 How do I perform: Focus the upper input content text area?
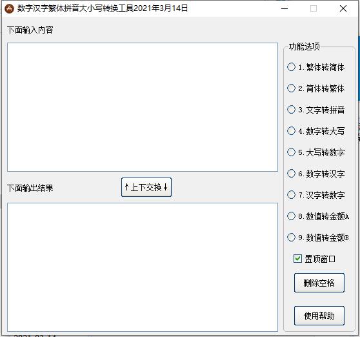pos(143,107)
